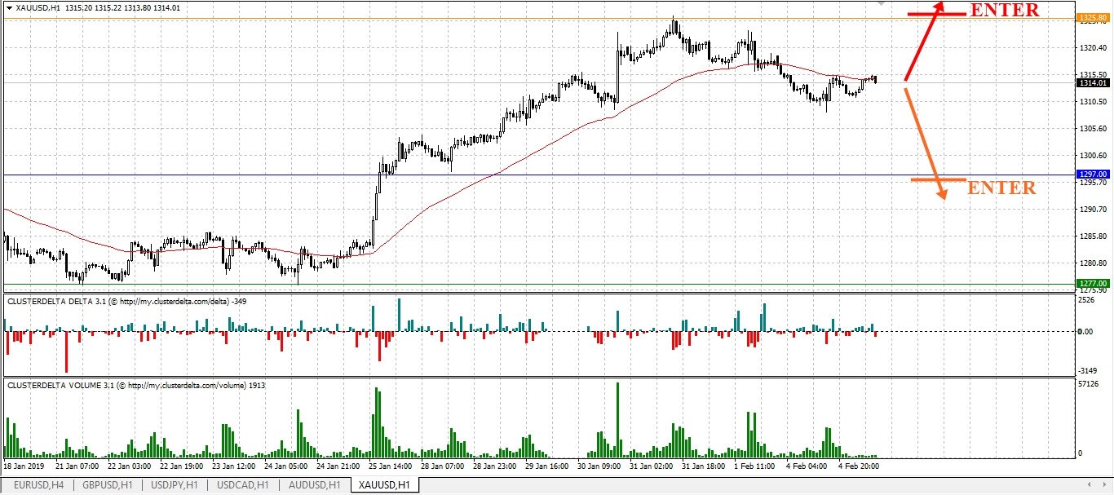
Task: Click the blue 1297.00 price level label
Action: pyautogui.click(x=1093, y=175)
